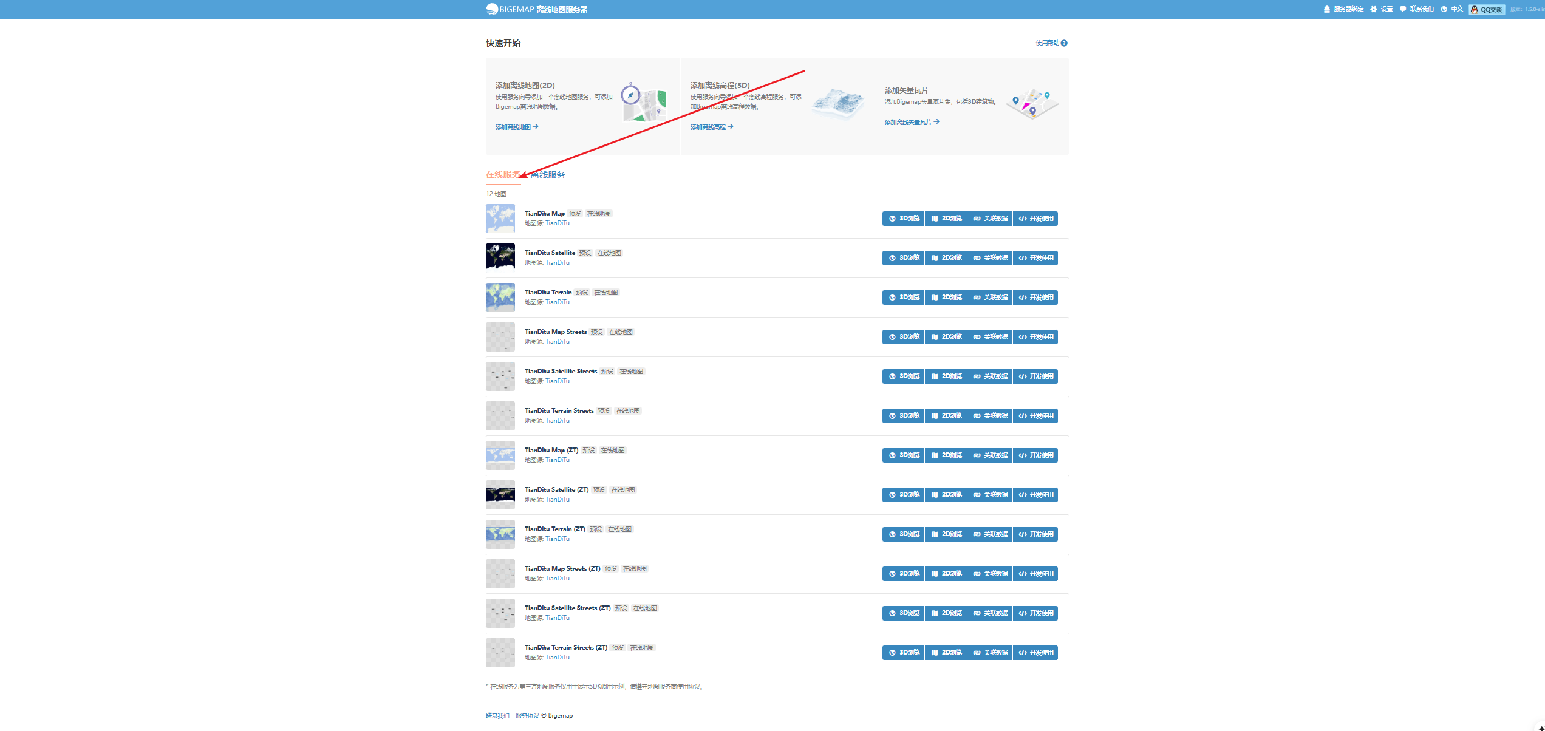Launch 3D浏览 for TianDitu Terrain Streets (ZT)
Image resolution: width=1545 pixels, height=731 pixels.
[x=904, y=653]
